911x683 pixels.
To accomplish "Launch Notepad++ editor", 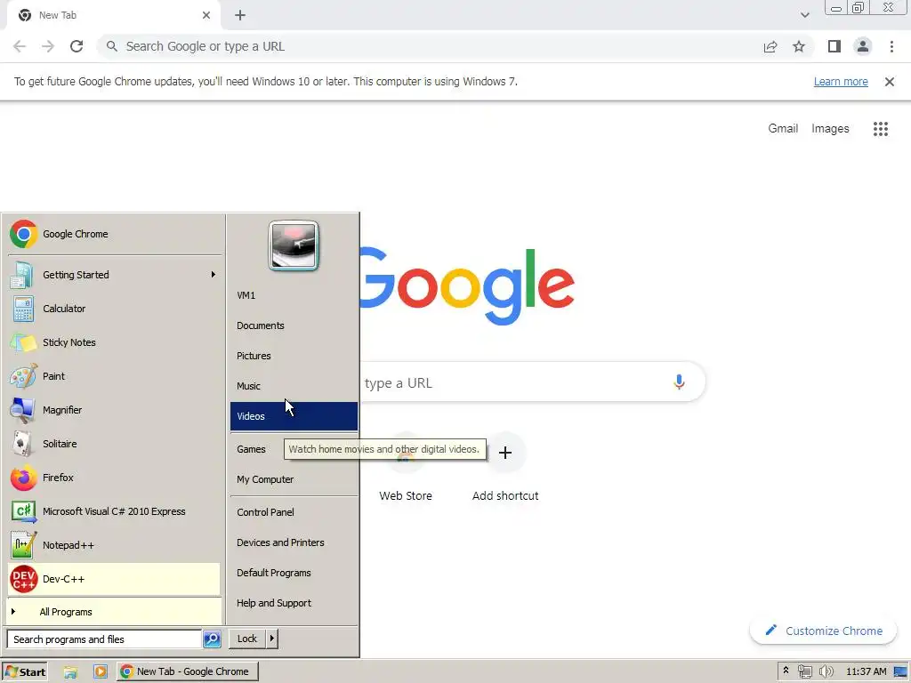I will 115,545.
